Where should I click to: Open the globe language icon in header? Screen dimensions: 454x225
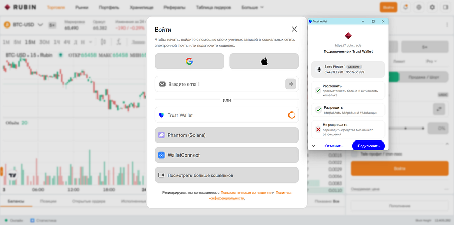pos(419,7)
